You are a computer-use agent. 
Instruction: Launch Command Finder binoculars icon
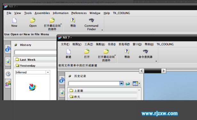point(91,20)
